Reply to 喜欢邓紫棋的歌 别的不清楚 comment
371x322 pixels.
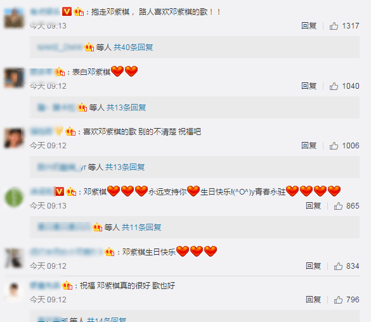point(309,146)
